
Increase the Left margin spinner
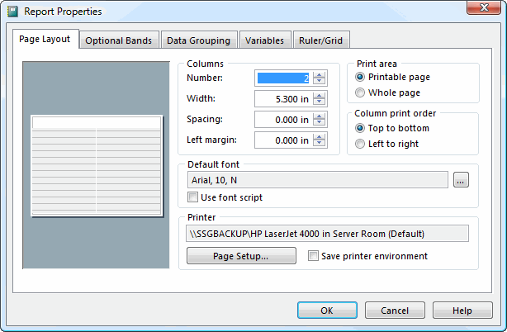[320, 136]
